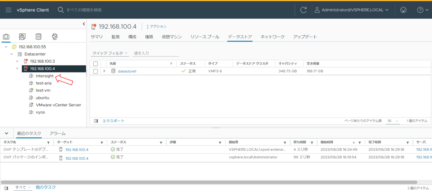This screenshot has height=191, width=432.
Task: Switch to Hosts and Clusters inventory view
Action: click(6, 37)
